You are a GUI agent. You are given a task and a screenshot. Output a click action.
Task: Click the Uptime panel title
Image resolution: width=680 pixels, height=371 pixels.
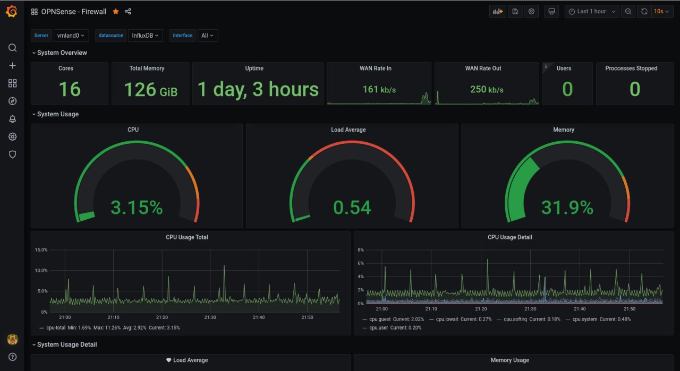pos(254,68)
